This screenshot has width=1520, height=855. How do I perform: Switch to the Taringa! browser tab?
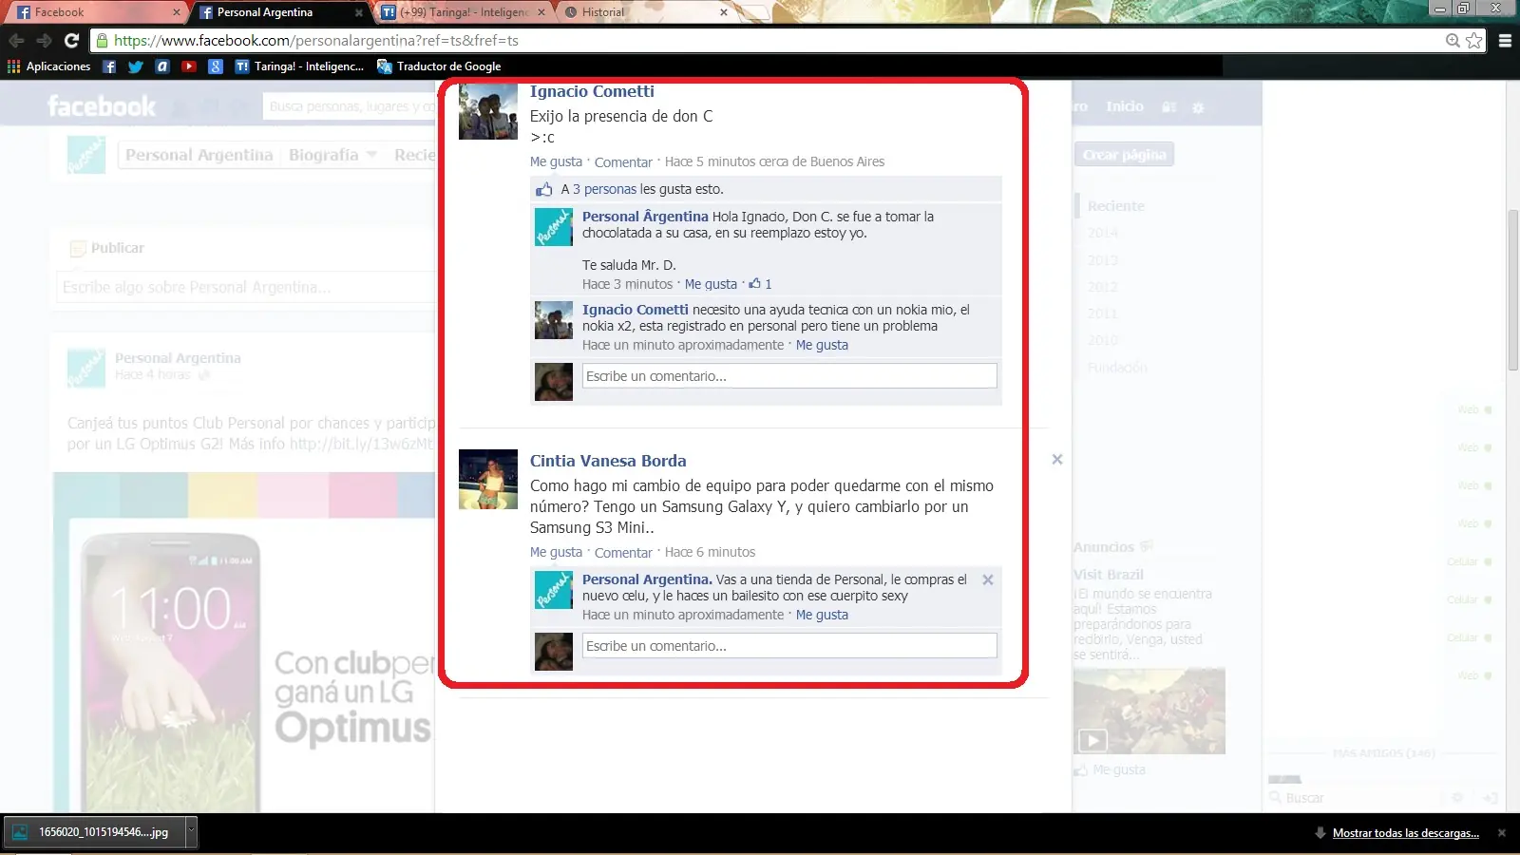465,12
